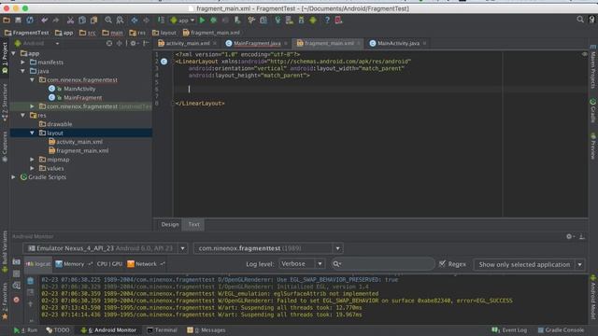Open the AVD Manager icon

click(290, 20)
